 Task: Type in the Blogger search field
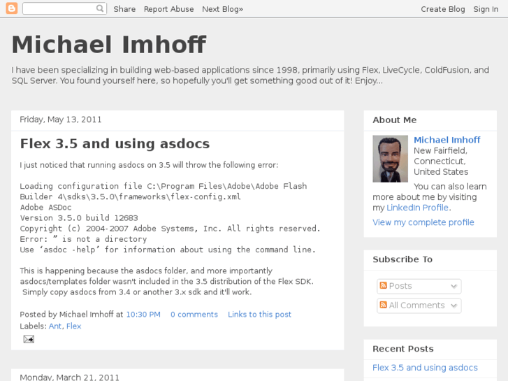[59, 8]
